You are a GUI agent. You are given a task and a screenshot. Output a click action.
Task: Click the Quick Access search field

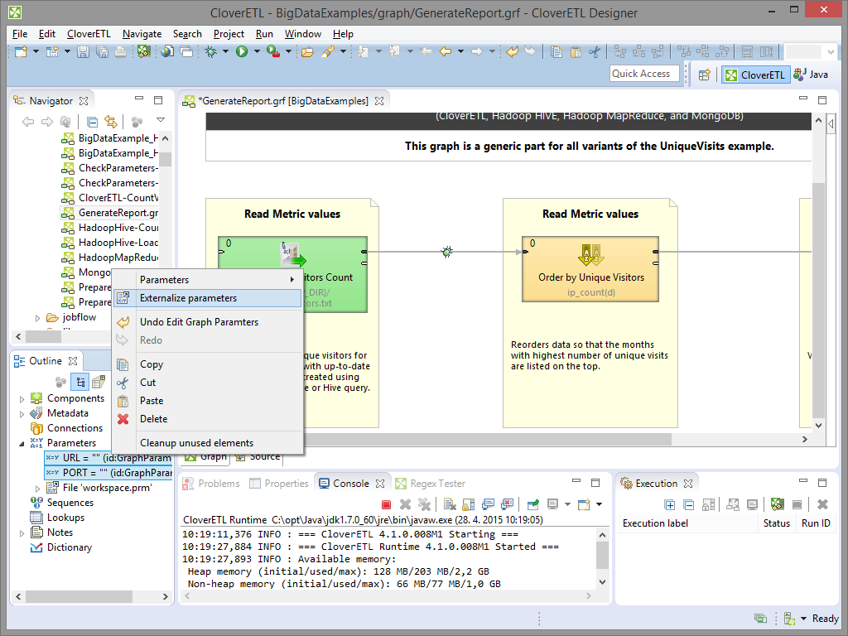click(x=644, y=74)
